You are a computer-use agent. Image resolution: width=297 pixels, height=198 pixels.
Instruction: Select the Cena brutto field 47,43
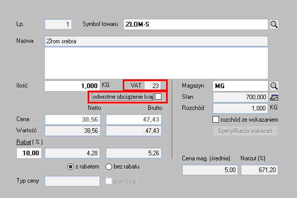click(133, 120)
